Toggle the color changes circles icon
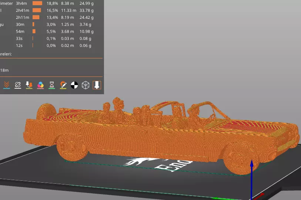Image resolution: width=301 pixels, height=200 pixels. click(40, 85)
